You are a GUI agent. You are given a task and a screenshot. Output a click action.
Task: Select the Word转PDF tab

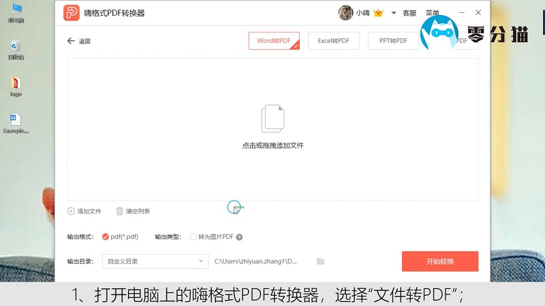[x=274, y=41]
